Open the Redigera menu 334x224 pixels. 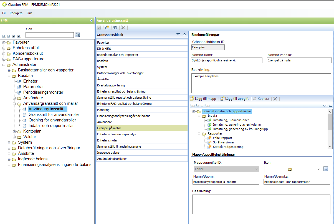click(x=16, y=13)
